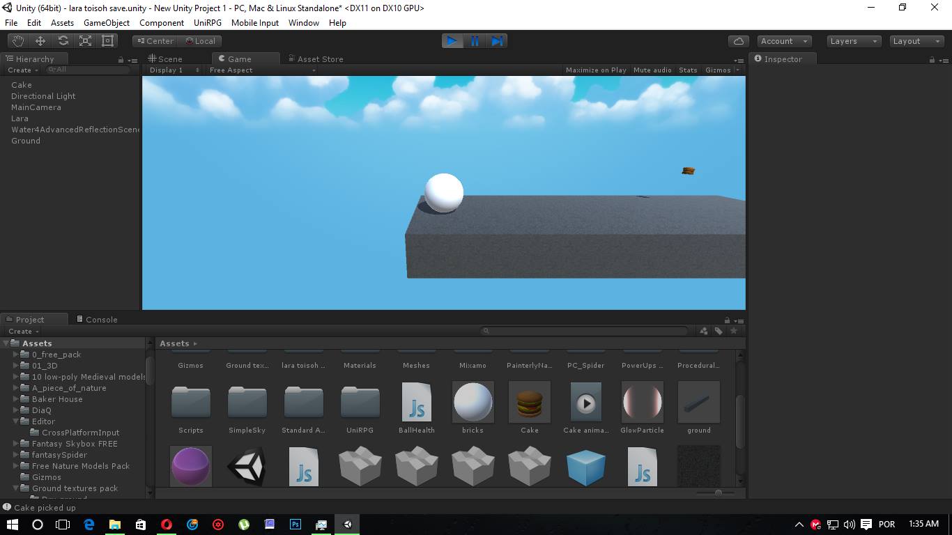Screen dimensions: 952x535
Task: Collapse the Ground textures pack folder
Action: [x=17, y=488]
